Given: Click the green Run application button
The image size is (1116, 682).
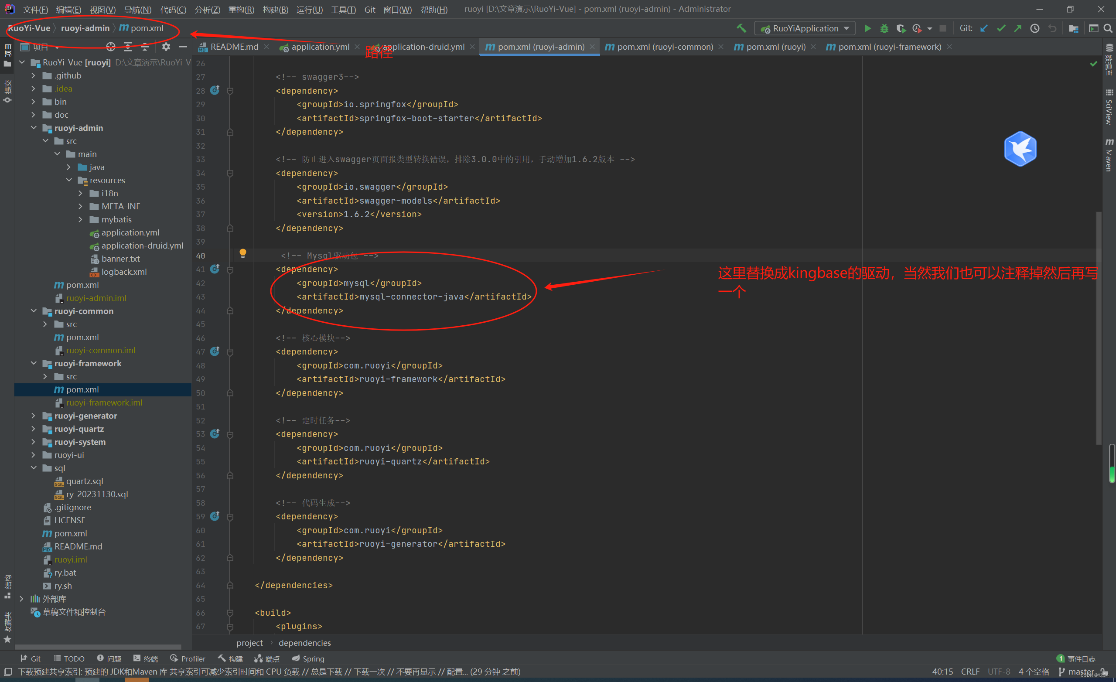Looking at the screenshot, I should coord(867,28).
